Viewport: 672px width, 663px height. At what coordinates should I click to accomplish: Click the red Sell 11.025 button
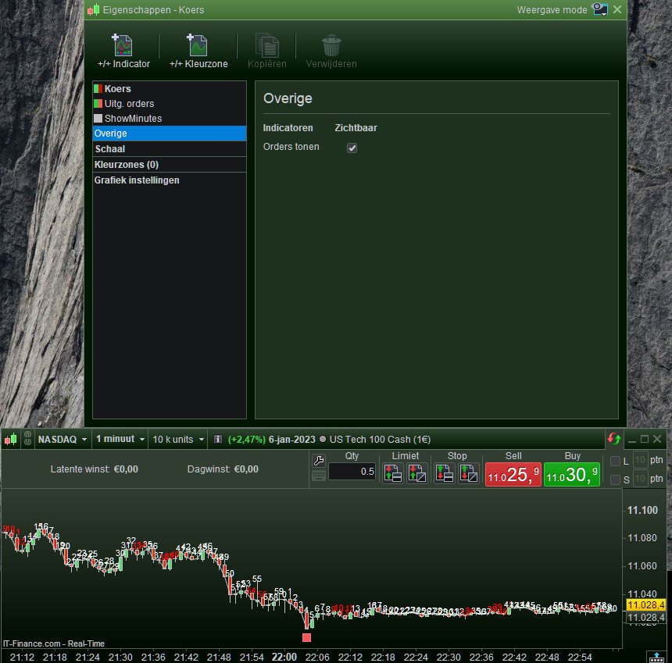[x=513, y=475]
